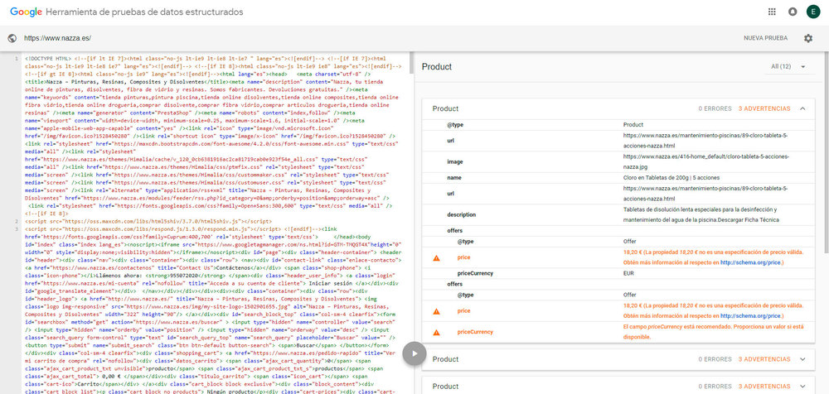Image resolution: width=829 pixels, height=394 pixels.
Task: Click the tool title Herramienta de pruebas de datos estructurados
Action: [x=145, y=12]
